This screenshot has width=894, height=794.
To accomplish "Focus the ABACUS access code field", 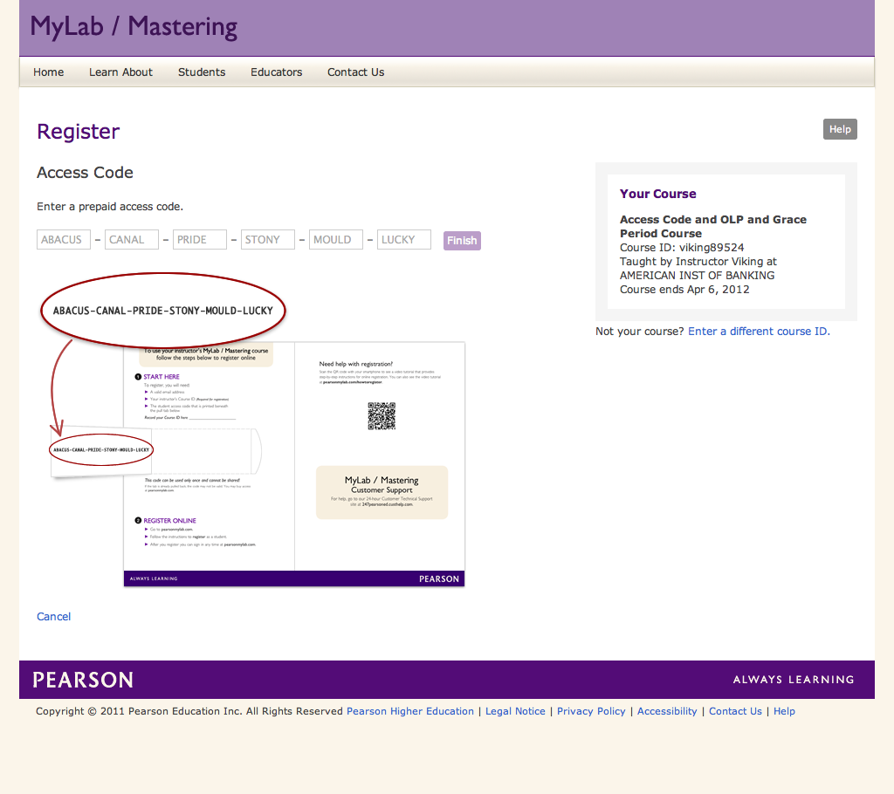I will (63, 239).
